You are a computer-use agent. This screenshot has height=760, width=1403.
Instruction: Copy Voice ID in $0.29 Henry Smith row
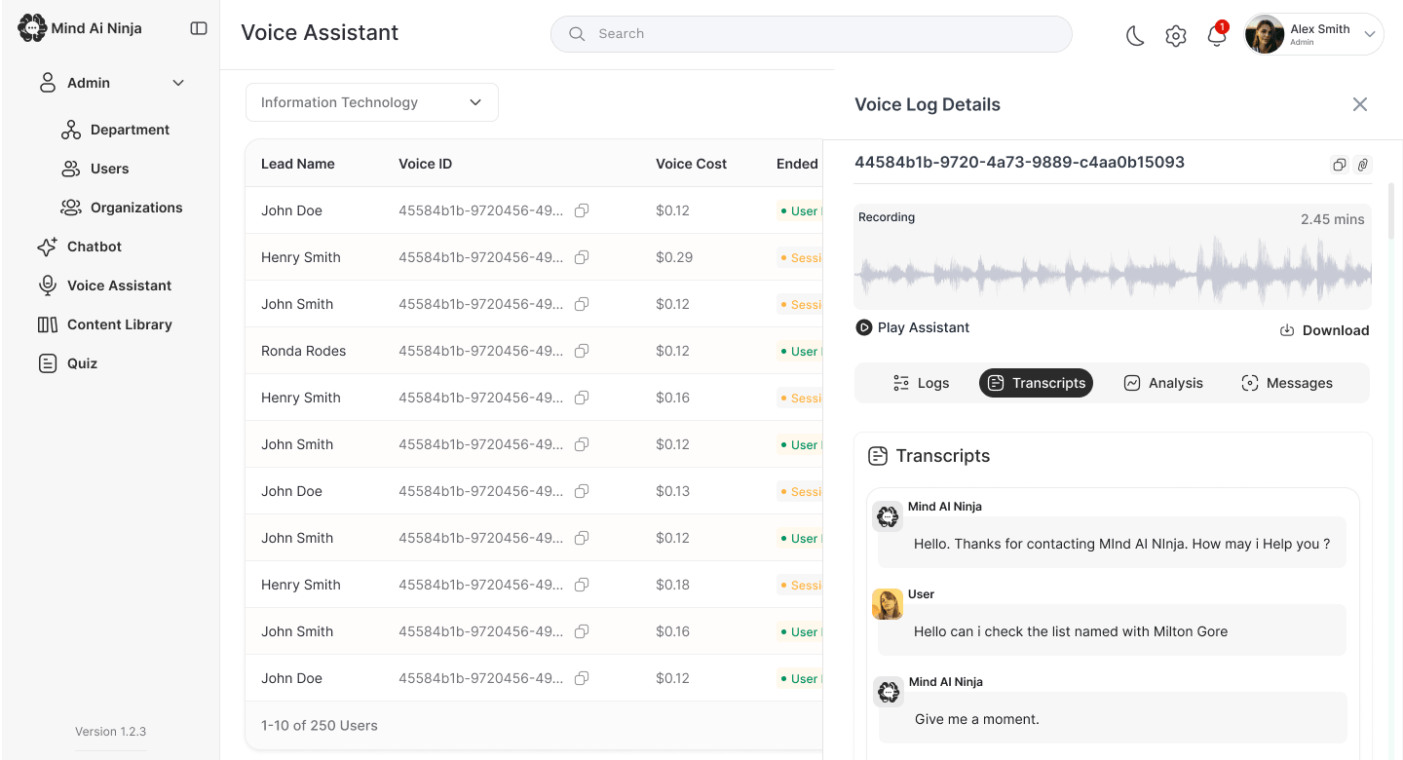click(582, 257)
